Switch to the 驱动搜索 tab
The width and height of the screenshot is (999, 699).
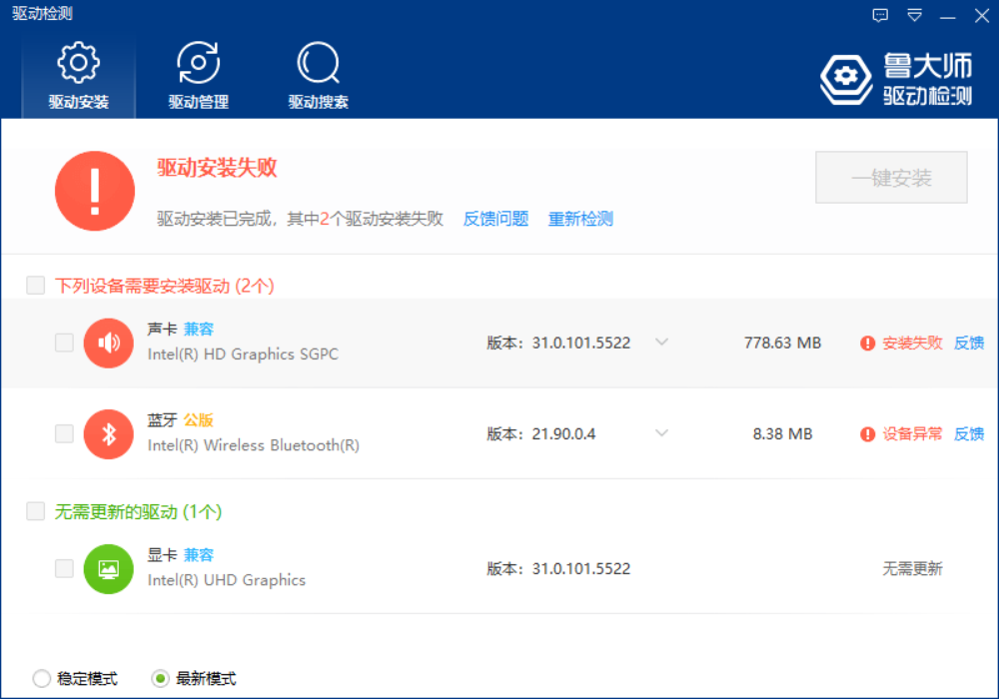tap(318, 76)
